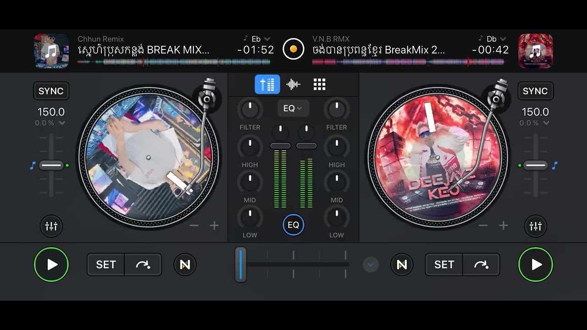Expand left deck Eb key menu
Image resolution: width=587 pixels, height=330 pixels.
coord(257,39)
